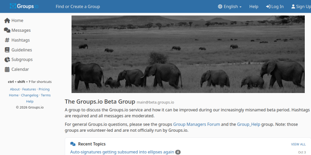Click the Guidelines book icon
This screenshot has width=311, height=155.
pos(7,50)
